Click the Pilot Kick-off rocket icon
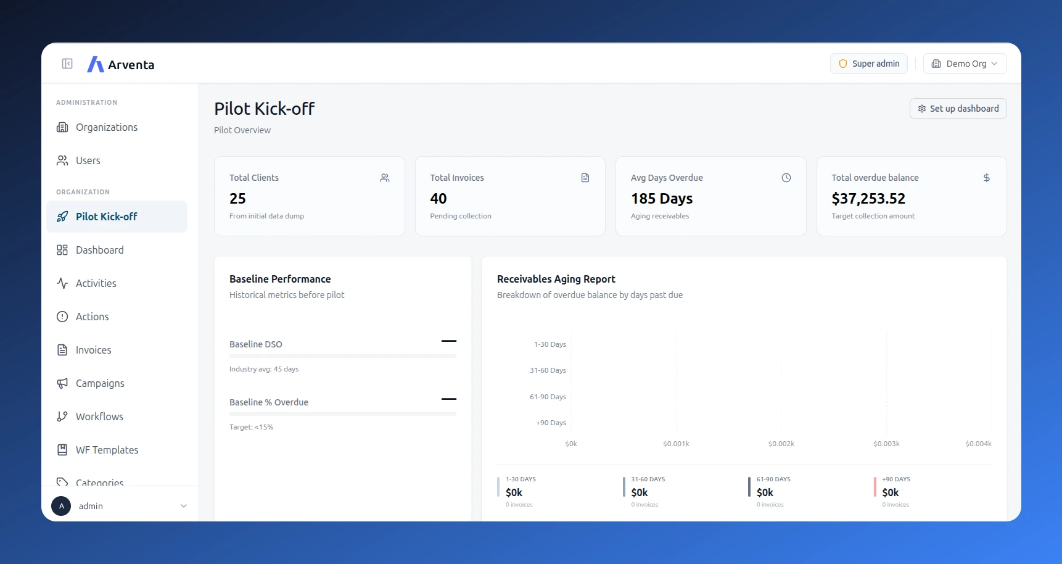This screenshot has height=564, width=1062. [62, 217]
